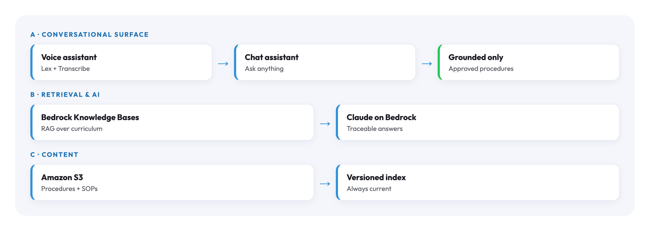Click the Procedures + SOPs text
The height and width of the screenshot is (231, 650).
[x=69, y=189]
